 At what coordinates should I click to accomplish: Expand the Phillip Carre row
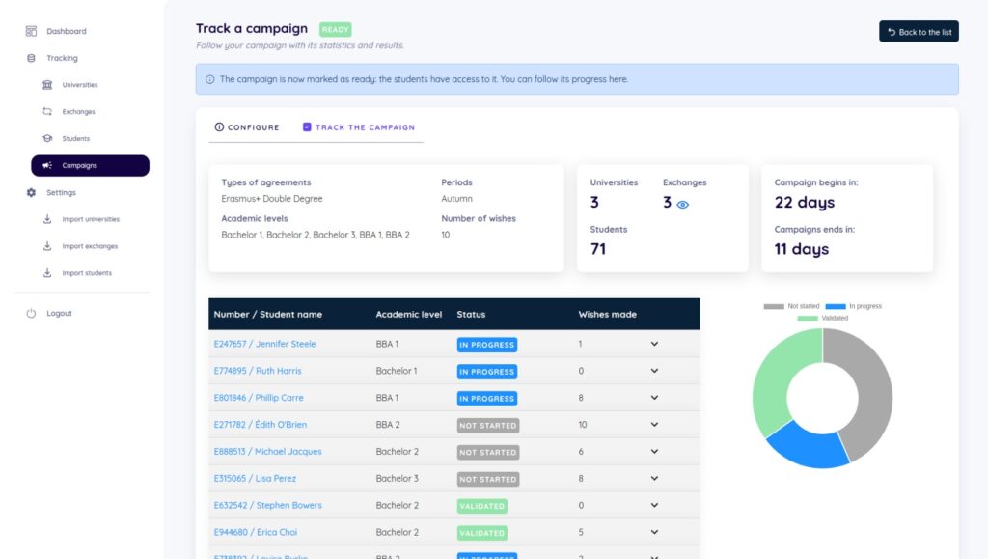point(655,398)
